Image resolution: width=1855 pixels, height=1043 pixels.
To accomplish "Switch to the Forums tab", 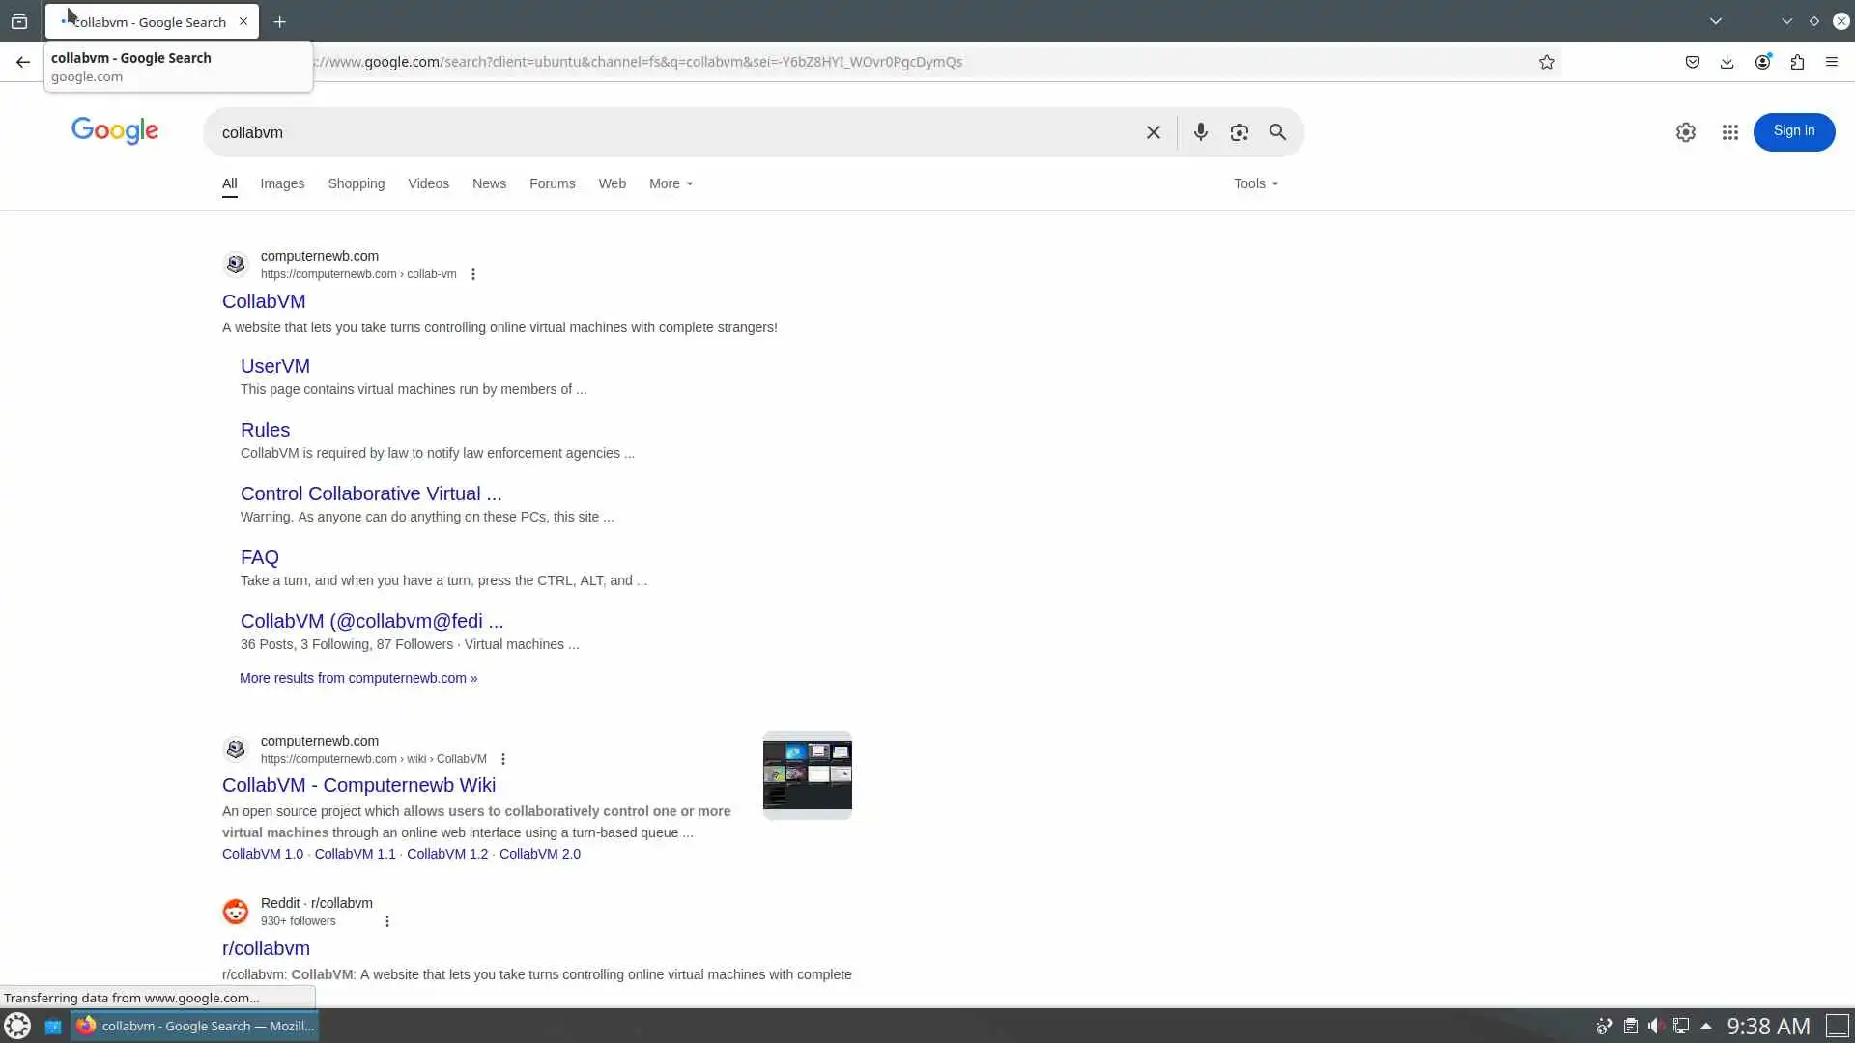I will (552, 183).
